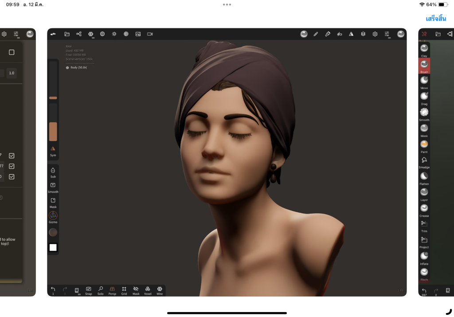This screenshot has height=317, width=454.
Task: Open the layers stack menu
Action: click(x=363, y=34)
